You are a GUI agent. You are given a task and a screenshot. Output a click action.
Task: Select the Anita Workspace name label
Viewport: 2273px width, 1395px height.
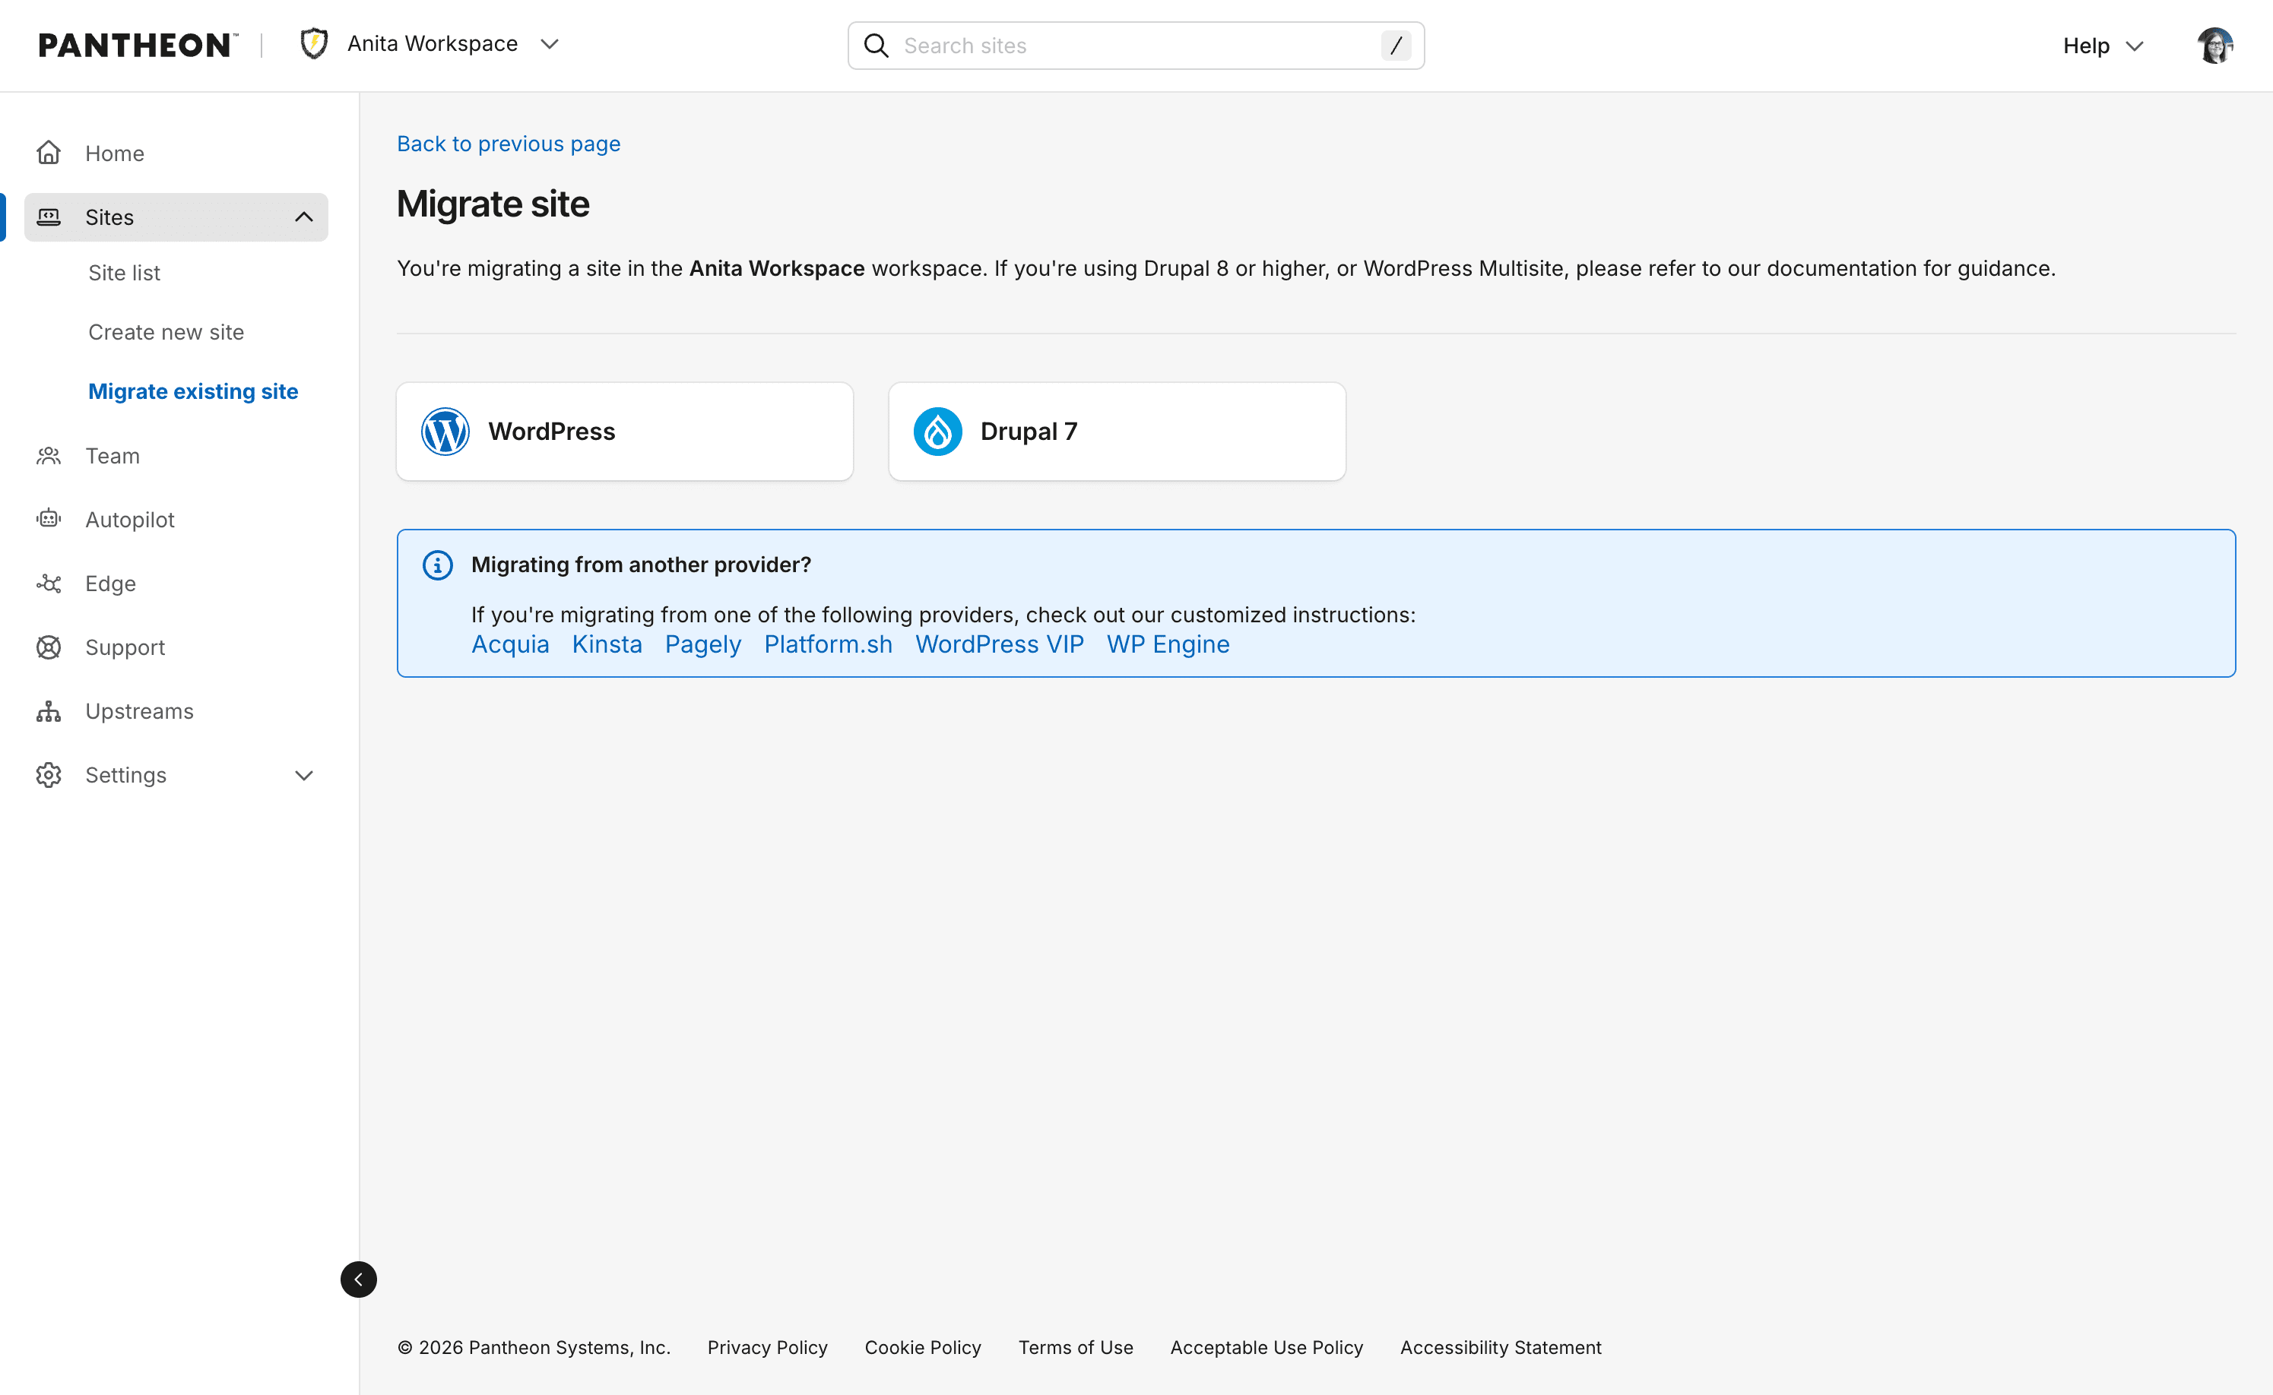pos(432,43)
